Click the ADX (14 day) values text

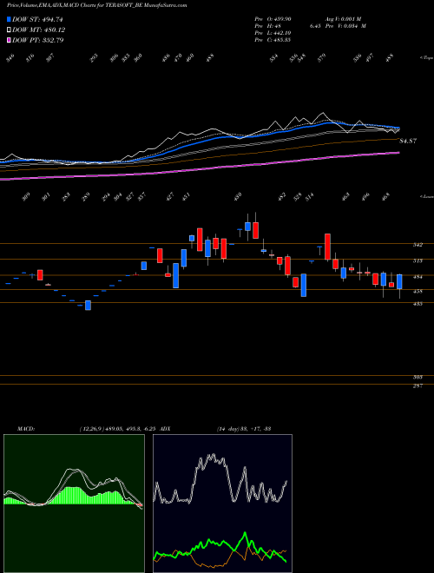(x=243, y=428)
